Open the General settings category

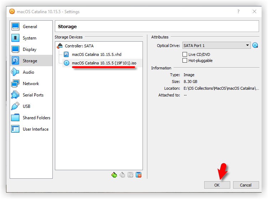(30, 27)
